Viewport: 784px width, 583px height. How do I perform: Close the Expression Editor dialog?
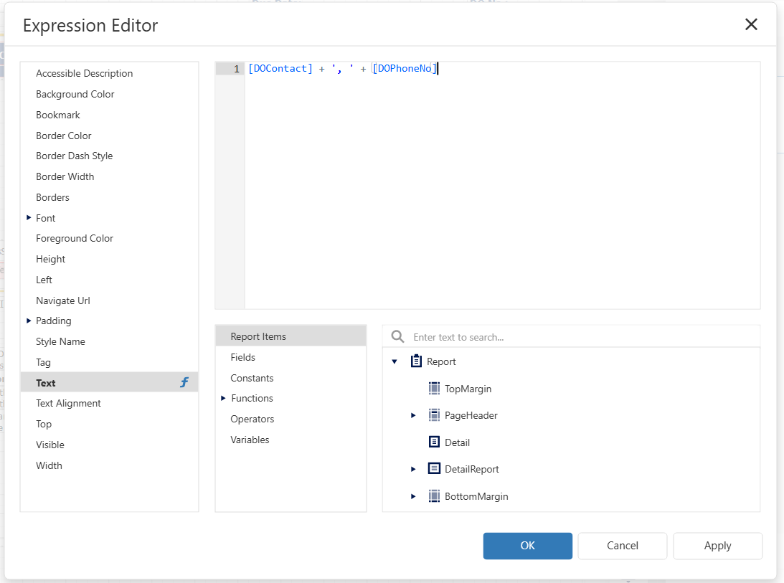[751, 25]
